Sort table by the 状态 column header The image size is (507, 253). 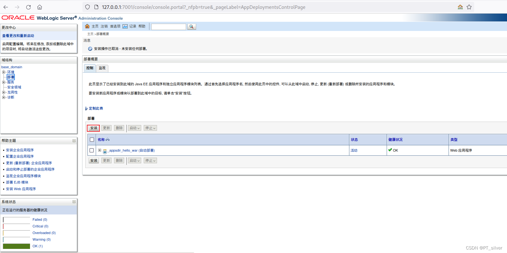354,140
